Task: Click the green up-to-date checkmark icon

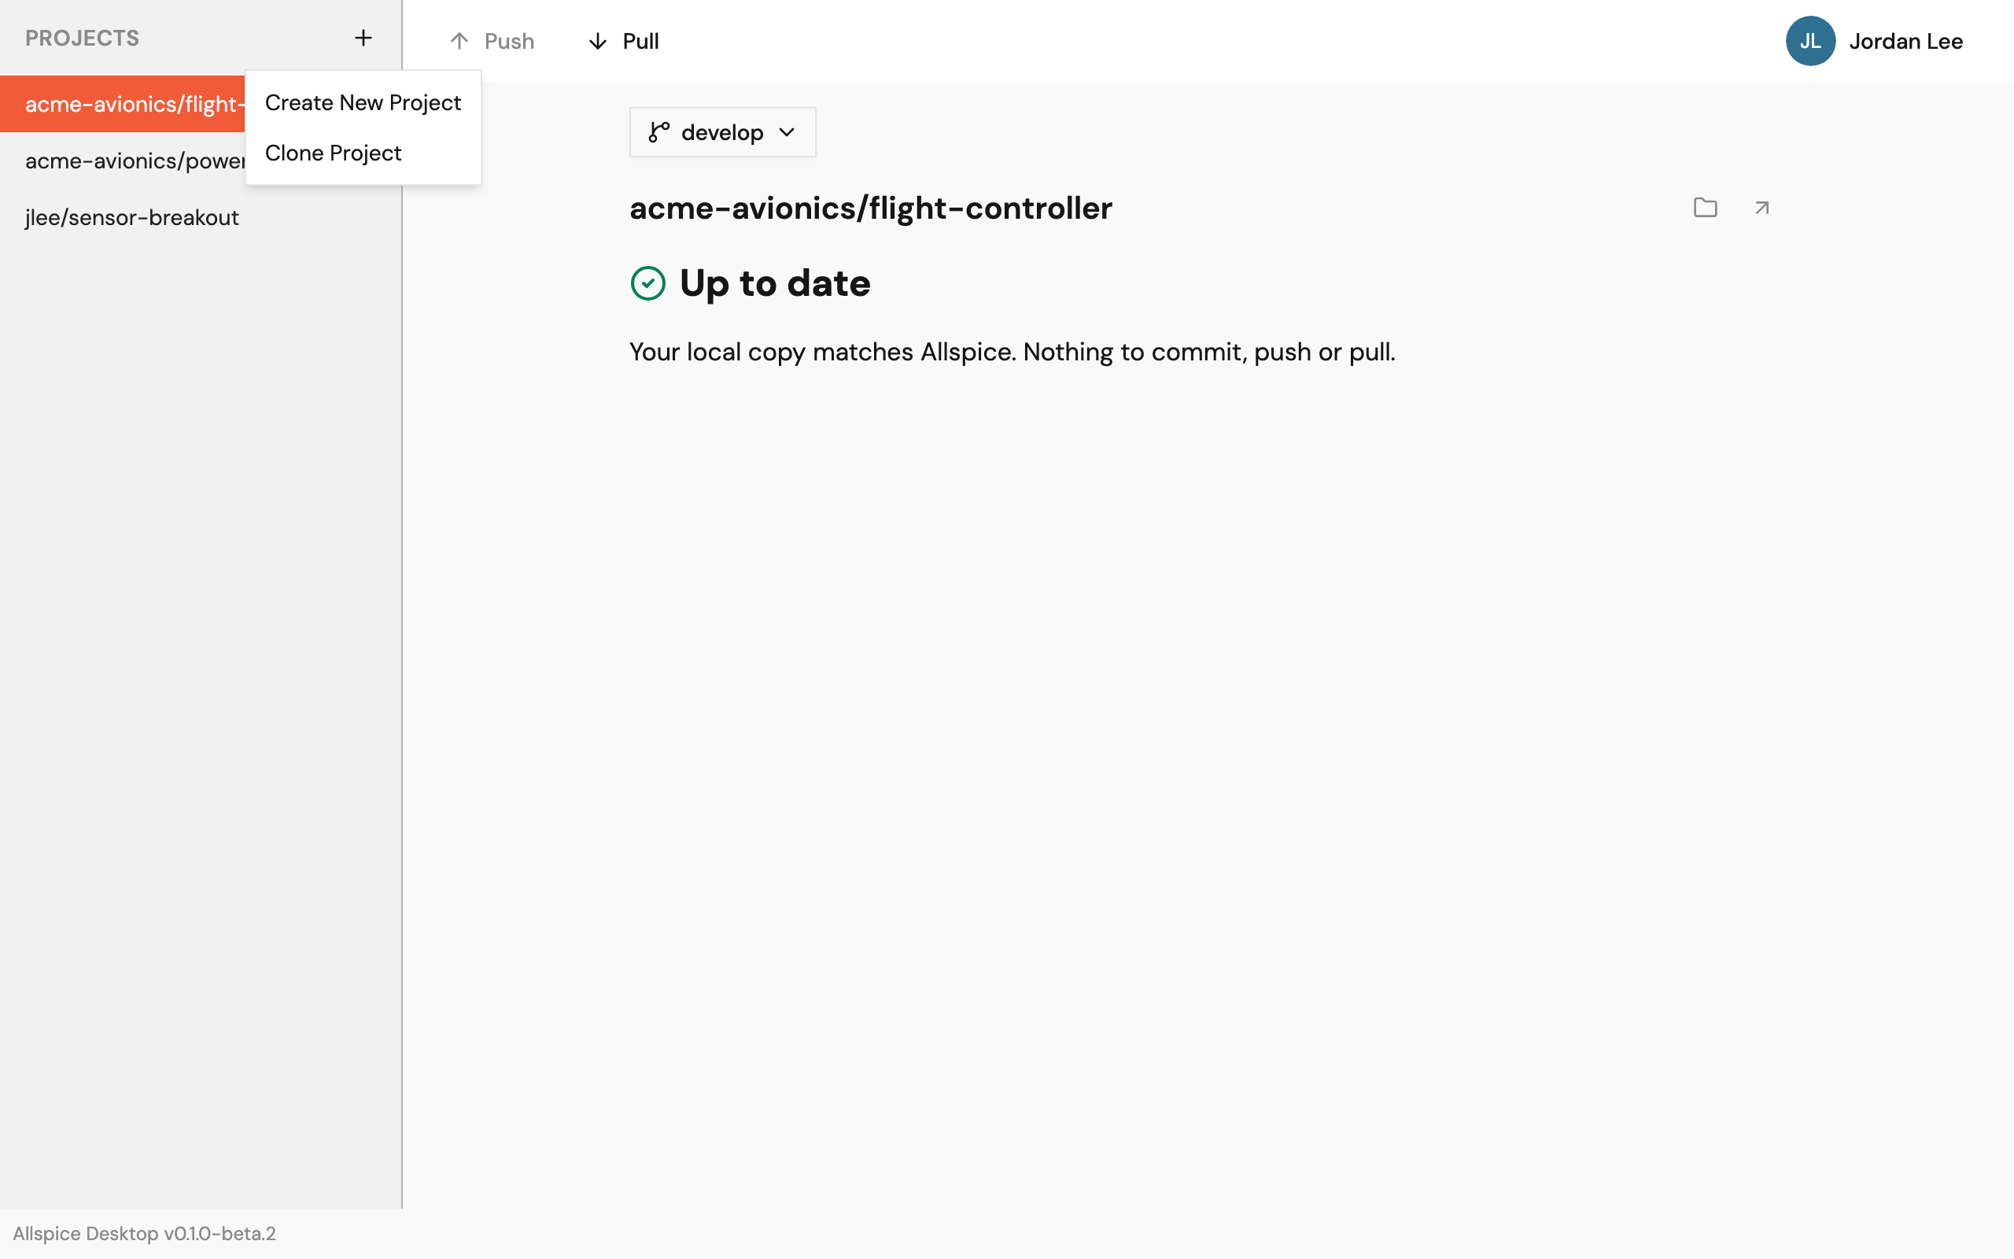Action: [647, 283]
